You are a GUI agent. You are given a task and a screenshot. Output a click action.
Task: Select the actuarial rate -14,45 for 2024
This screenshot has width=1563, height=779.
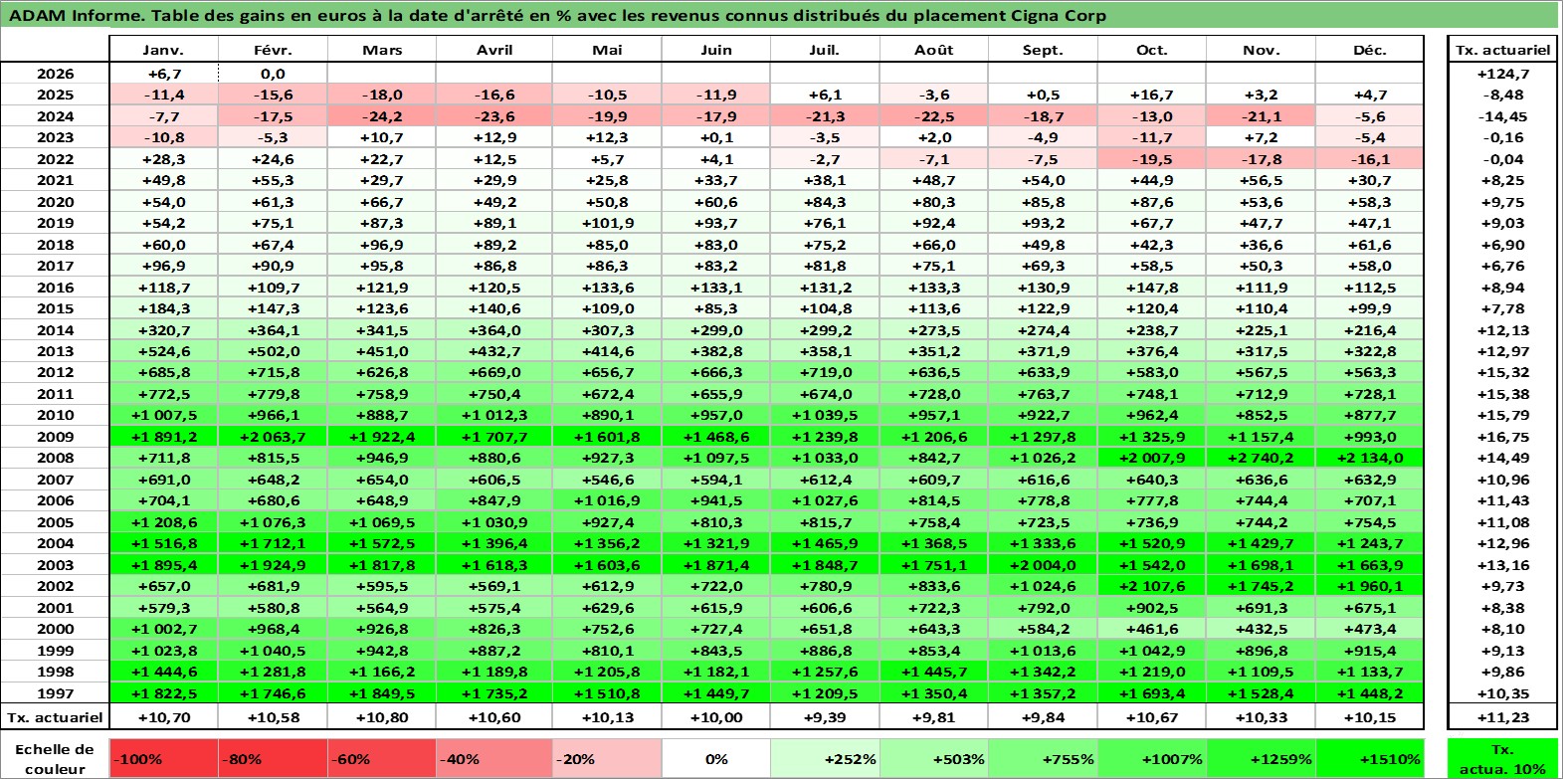[1502, 116]
